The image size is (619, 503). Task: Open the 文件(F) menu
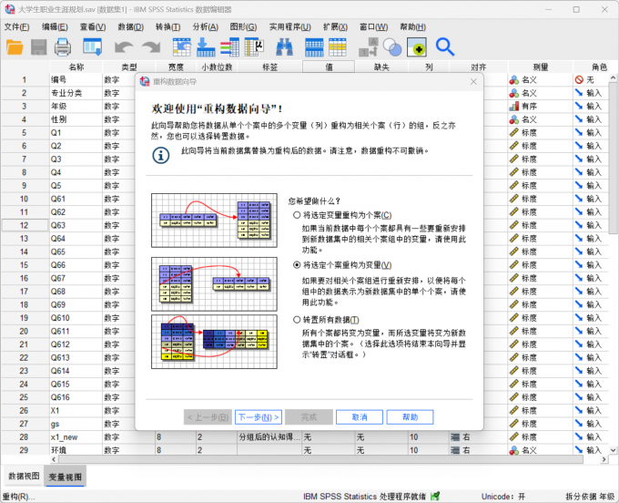[16, 26]
